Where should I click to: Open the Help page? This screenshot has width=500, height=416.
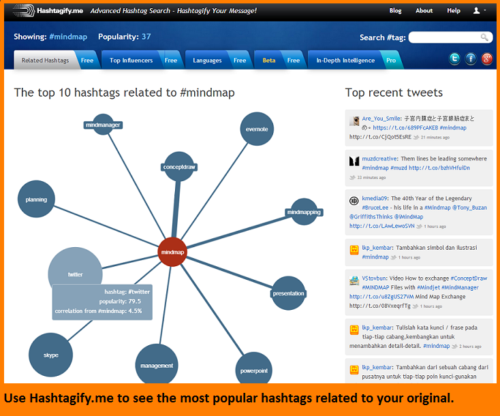click(x=454, y=10)
